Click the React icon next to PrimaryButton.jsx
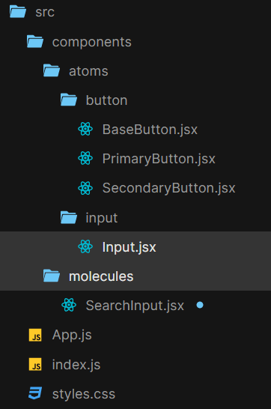The image size is (271, 409). (x=85, y=158)
